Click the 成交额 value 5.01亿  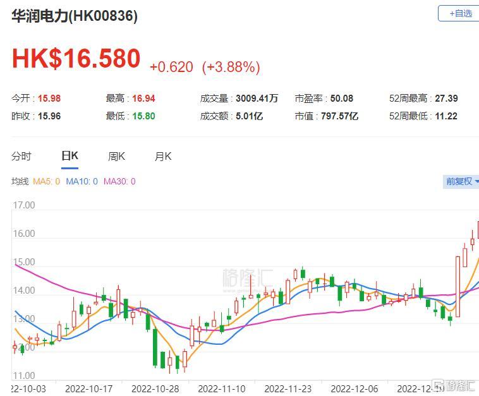click(249, 116)
